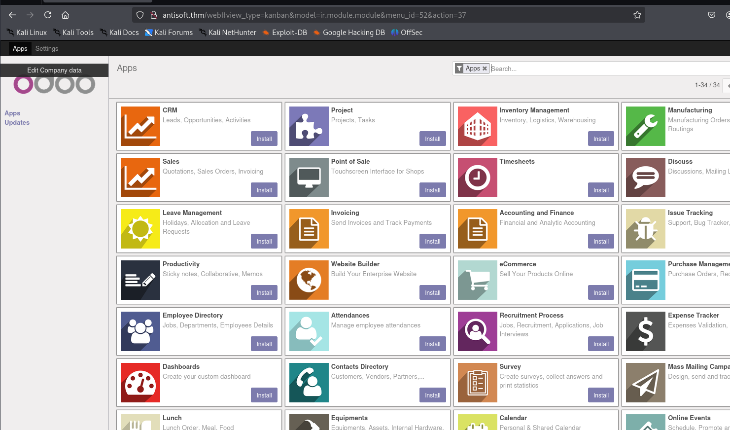730x430 pixels.
Task: Install Website Builder
Action: (433, 293)
